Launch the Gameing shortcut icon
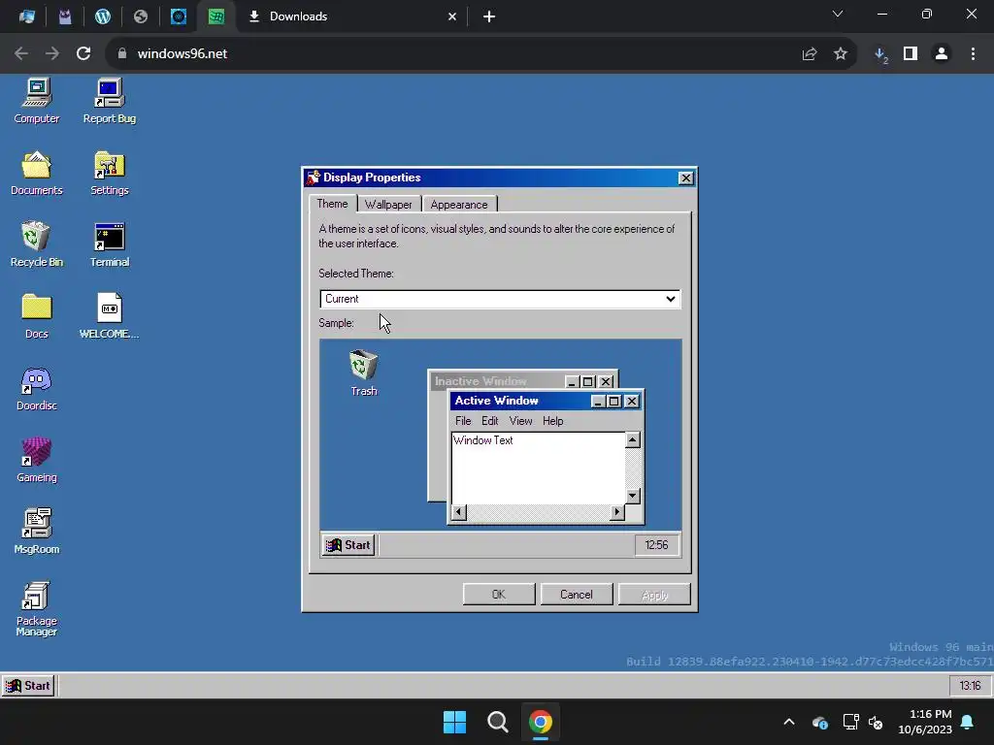 pyautogui.click(x=36, y=459)
